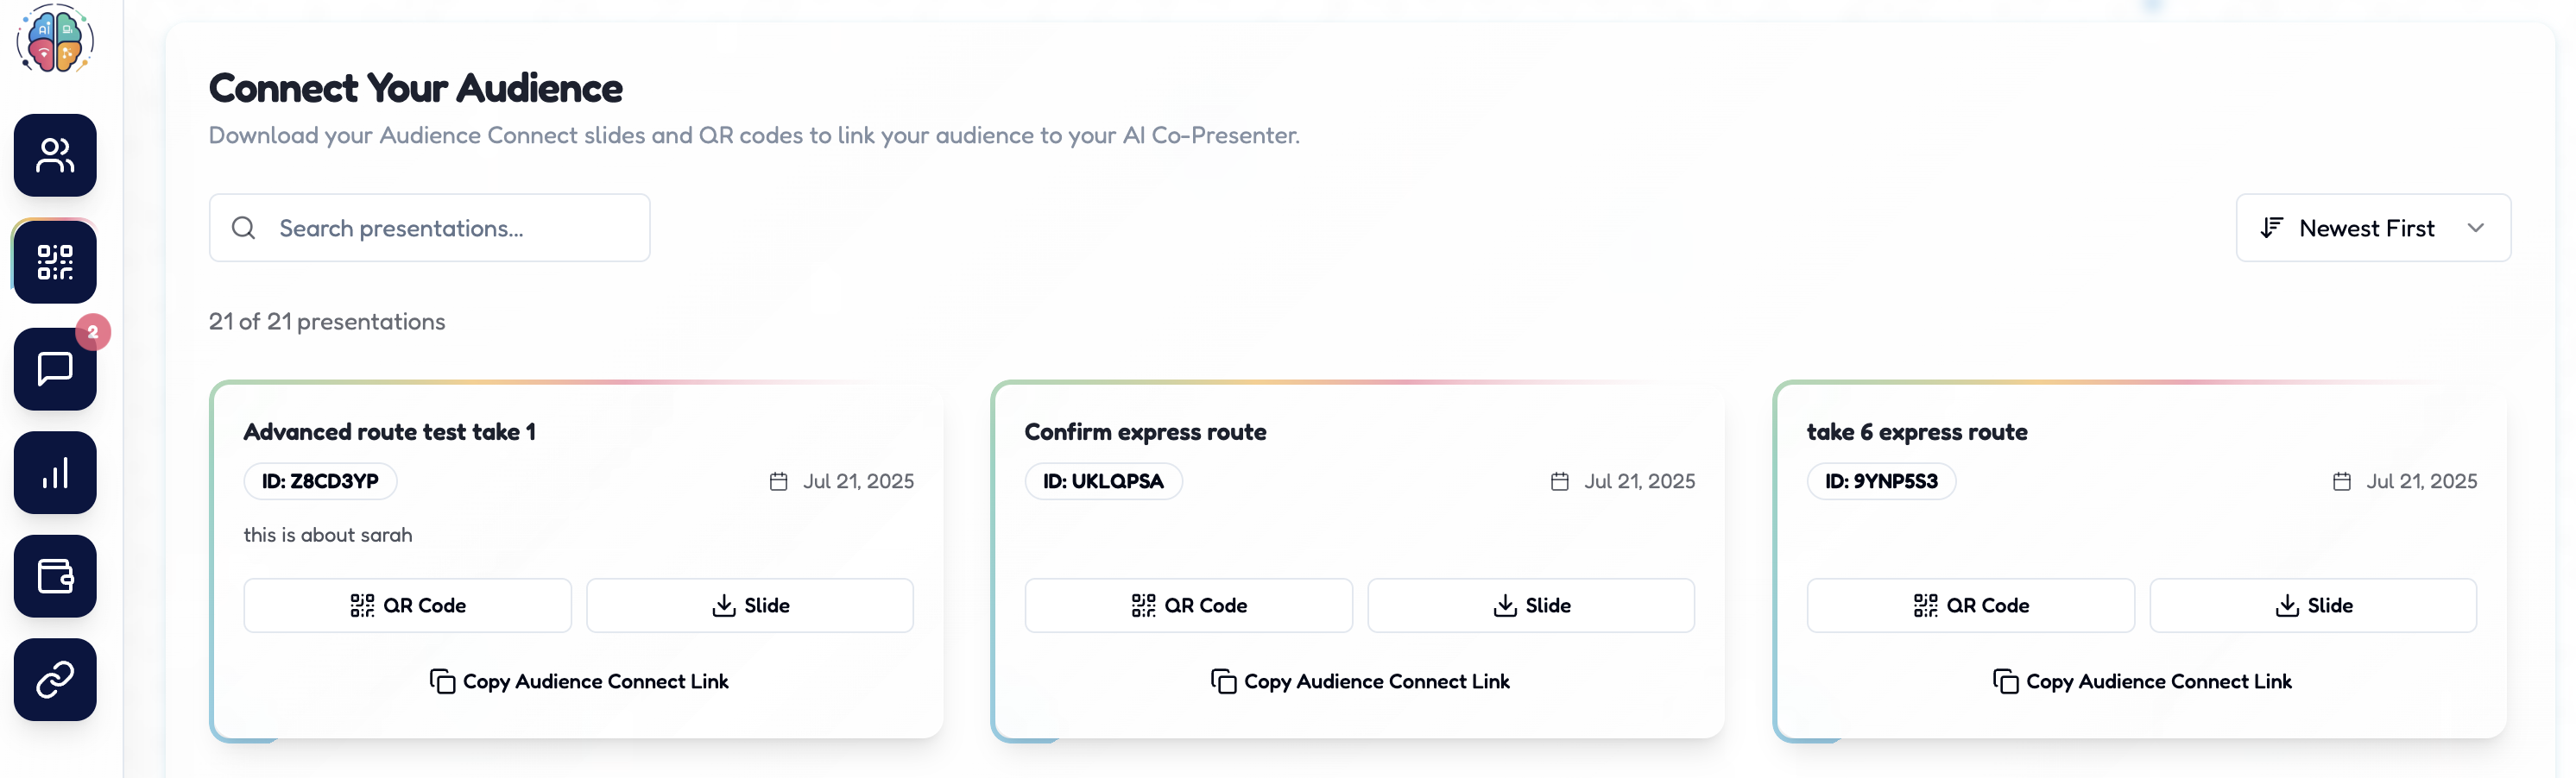Click the ID: Z8CD3YP badge
This screenshot has height=778, width=2576.
pos(320,481)
